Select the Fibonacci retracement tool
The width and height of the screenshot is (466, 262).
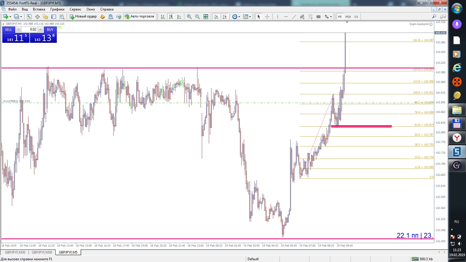tap(310, 17)
